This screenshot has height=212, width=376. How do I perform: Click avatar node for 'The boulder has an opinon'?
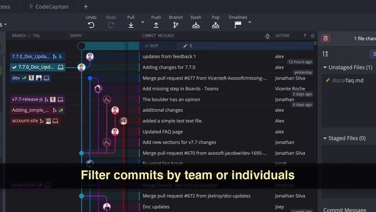(x=107, y=100)
